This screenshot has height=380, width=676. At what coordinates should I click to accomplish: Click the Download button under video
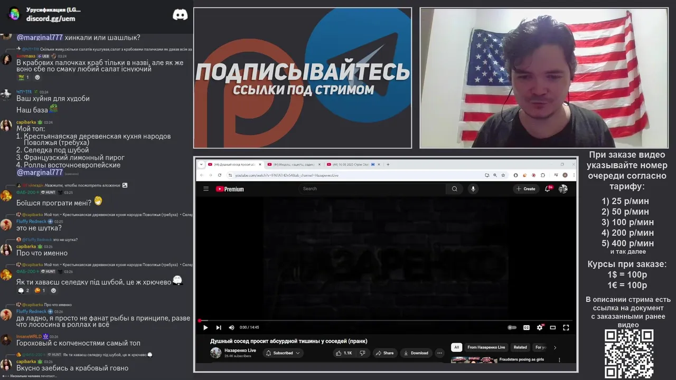tap(416, 353)
